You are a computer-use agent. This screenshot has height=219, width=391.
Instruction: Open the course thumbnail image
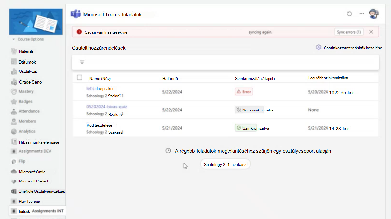pyautogui.click(x=36, y=22)
